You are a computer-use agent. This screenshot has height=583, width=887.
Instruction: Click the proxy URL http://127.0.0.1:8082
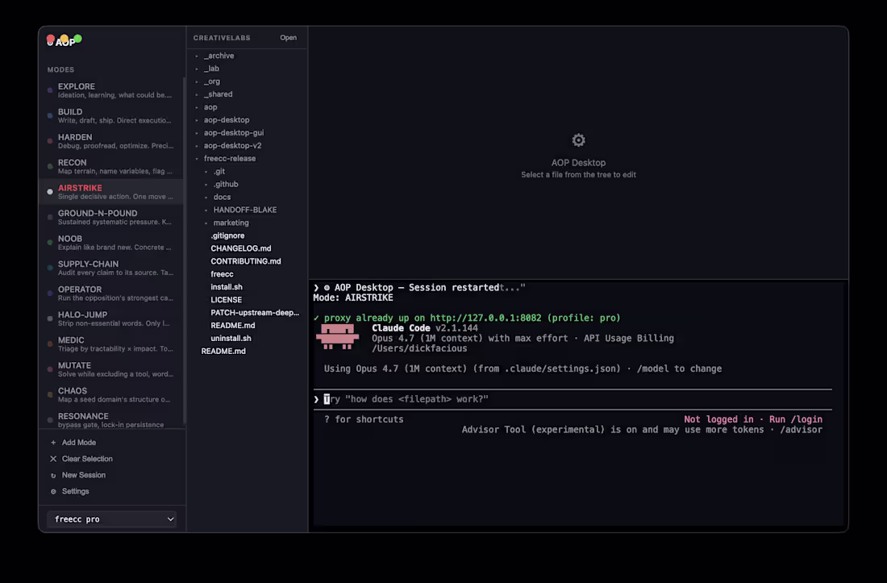(485, 319)
